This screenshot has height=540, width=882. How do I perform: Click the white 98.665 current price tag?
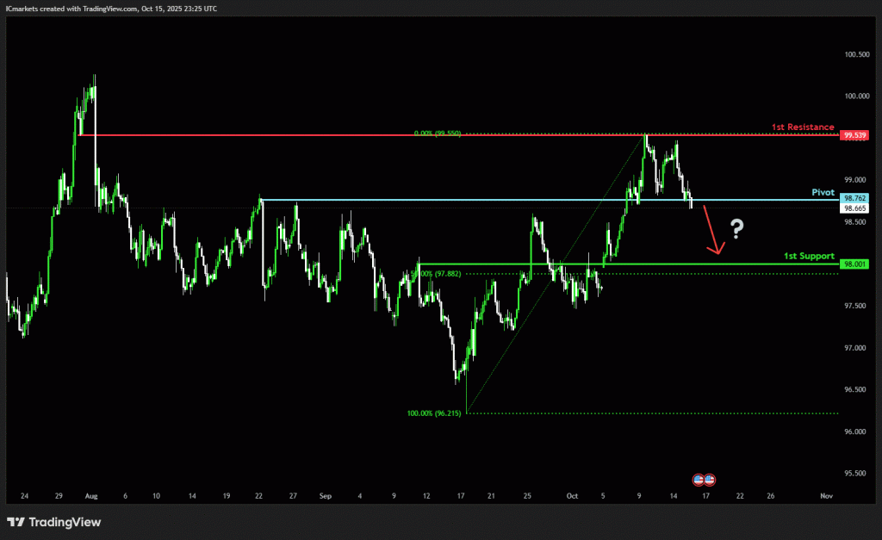coord(855,208)
